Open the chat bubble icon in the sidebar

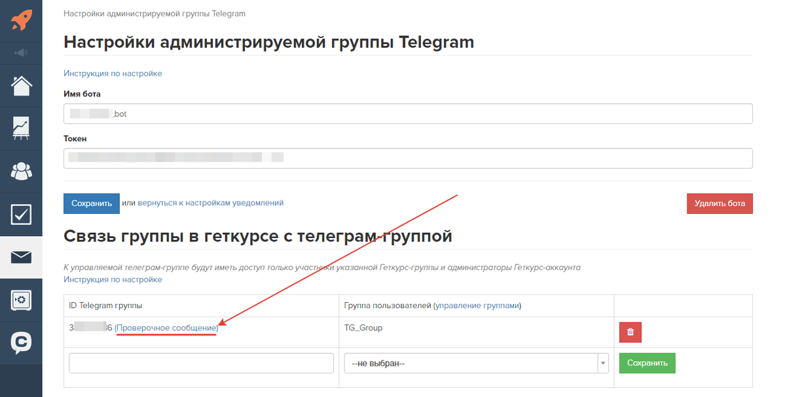click(x=21, y=343)
